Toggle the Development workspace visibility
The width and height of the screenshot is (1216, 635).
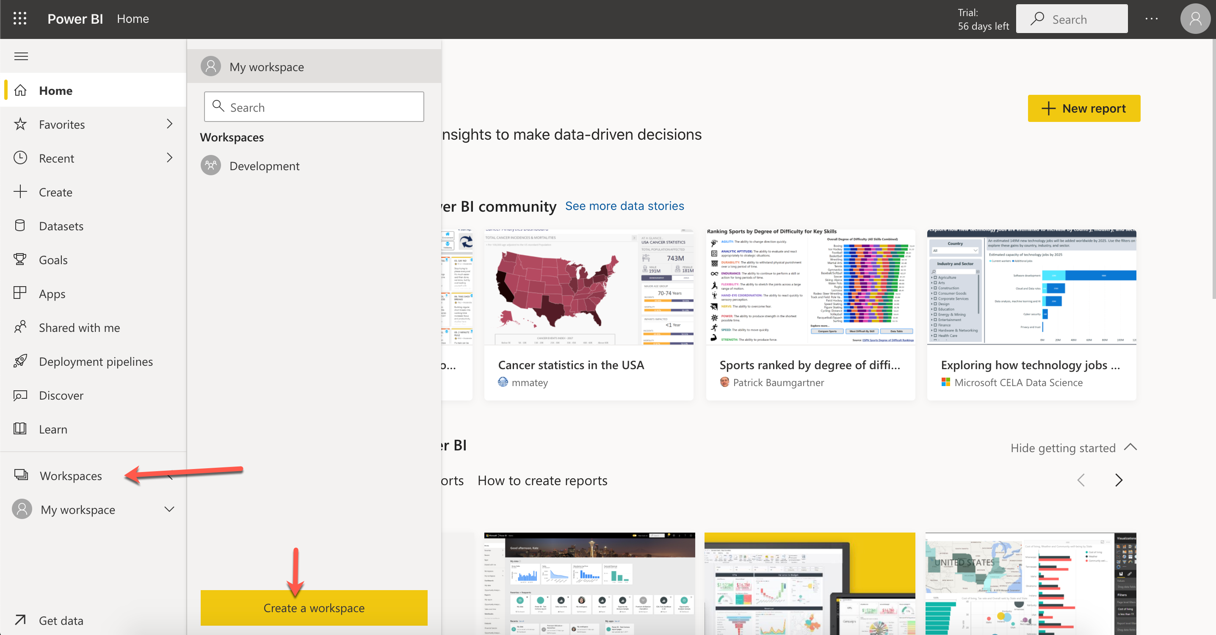point(265,165)
